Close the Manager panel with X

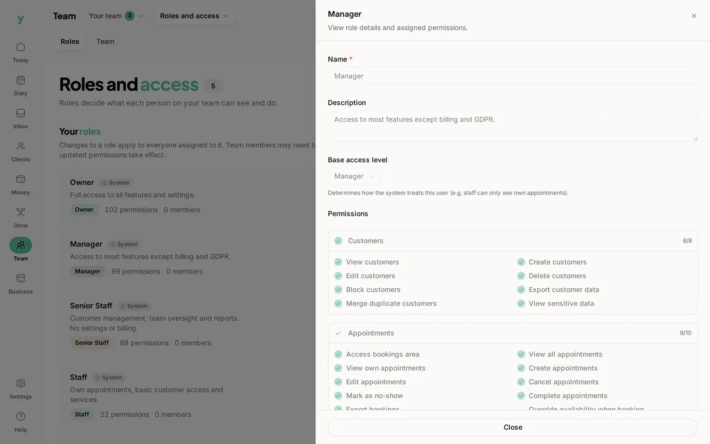(x=694, y=16)
